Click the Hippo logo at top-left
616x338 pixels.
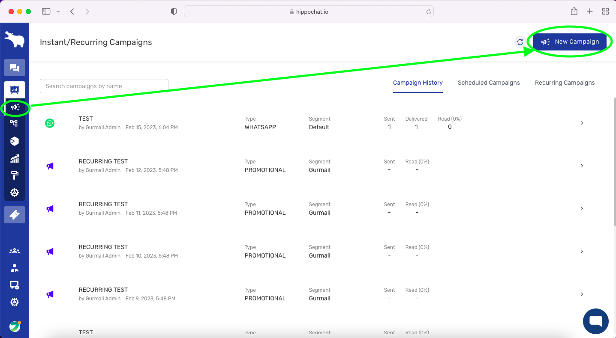(15, 39)
